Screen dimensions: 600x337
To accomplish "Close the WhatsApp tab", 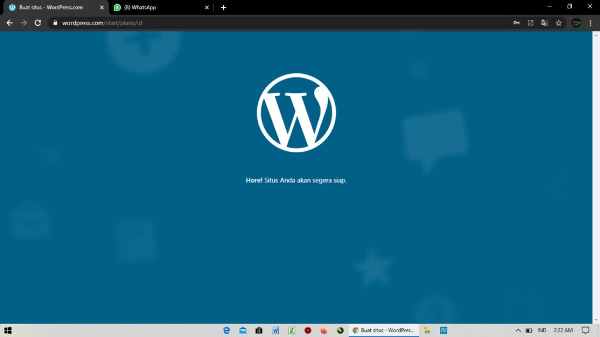I will click(x=206, y=8).
